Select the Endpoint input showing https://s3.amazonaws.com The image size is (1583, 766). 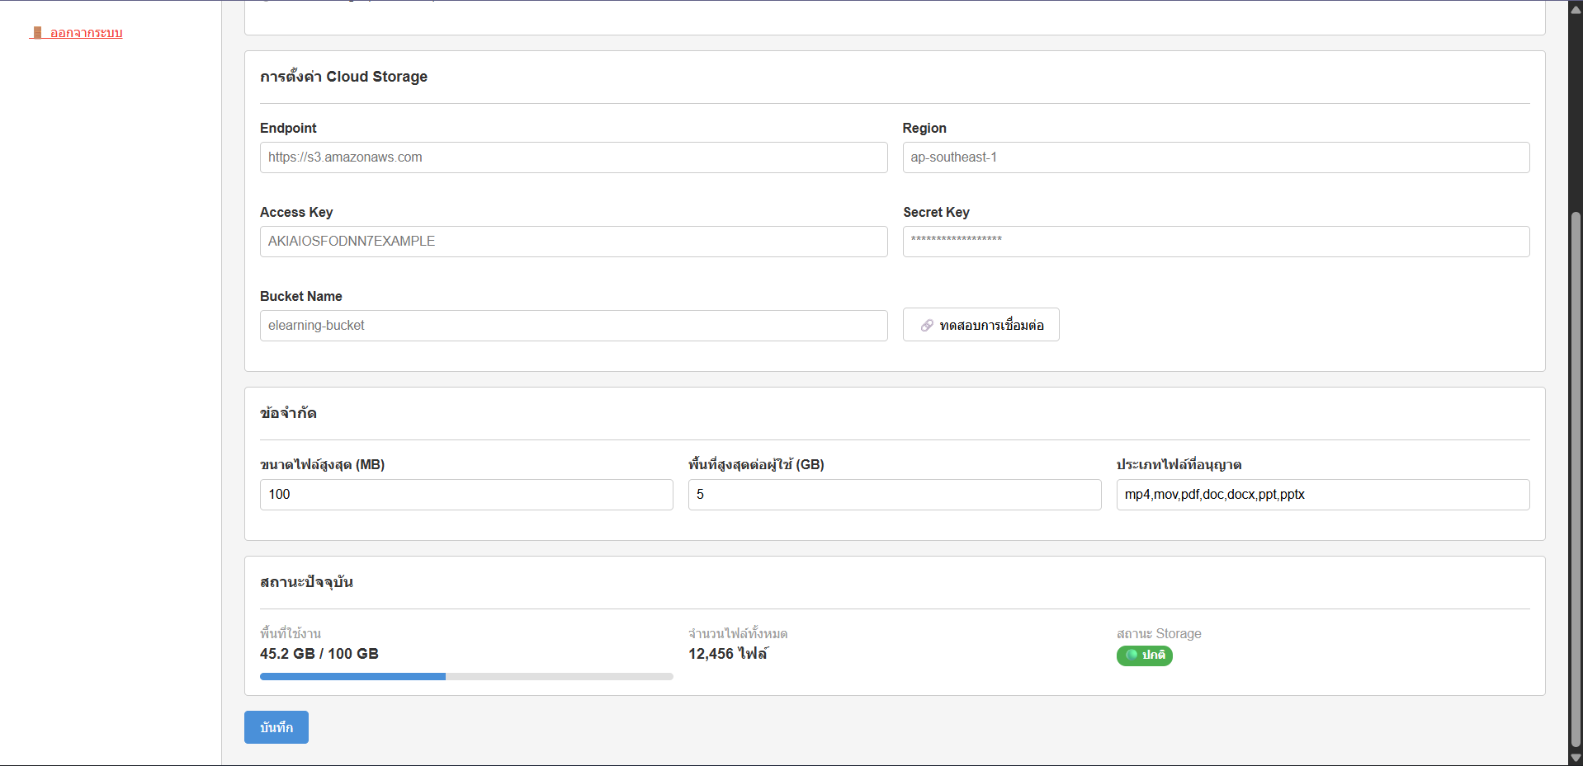pyautogui.click(x=573, y=157)
